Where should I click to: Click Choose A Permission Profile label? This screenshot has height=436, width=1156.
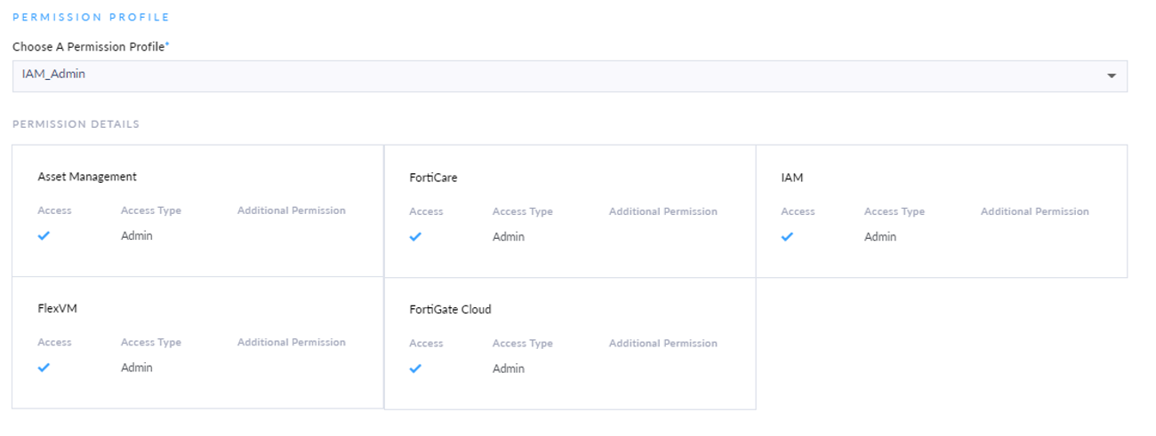(90, 46)
